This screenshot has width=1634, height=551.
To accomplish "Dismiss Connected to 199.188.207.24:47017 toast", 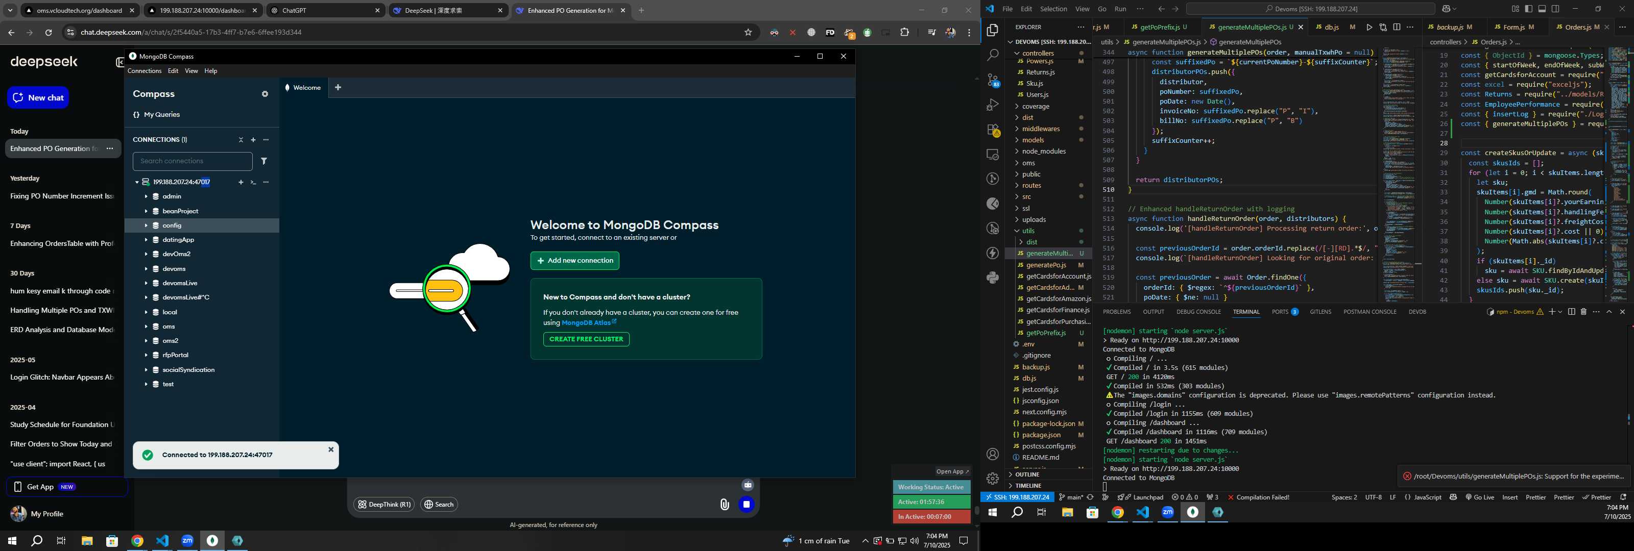I will pos(330,449).
